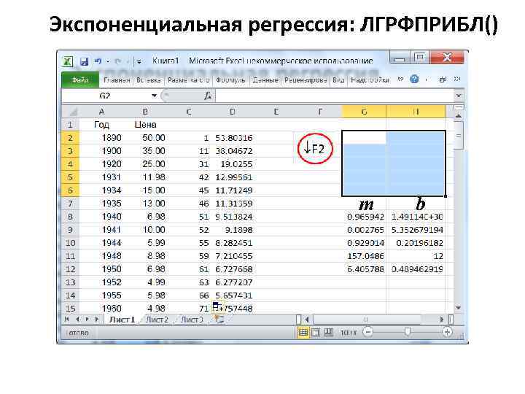The height and width of the screenshot is (394, 525).
Task: Click the zoom out minus button
Action: (367, 333)
